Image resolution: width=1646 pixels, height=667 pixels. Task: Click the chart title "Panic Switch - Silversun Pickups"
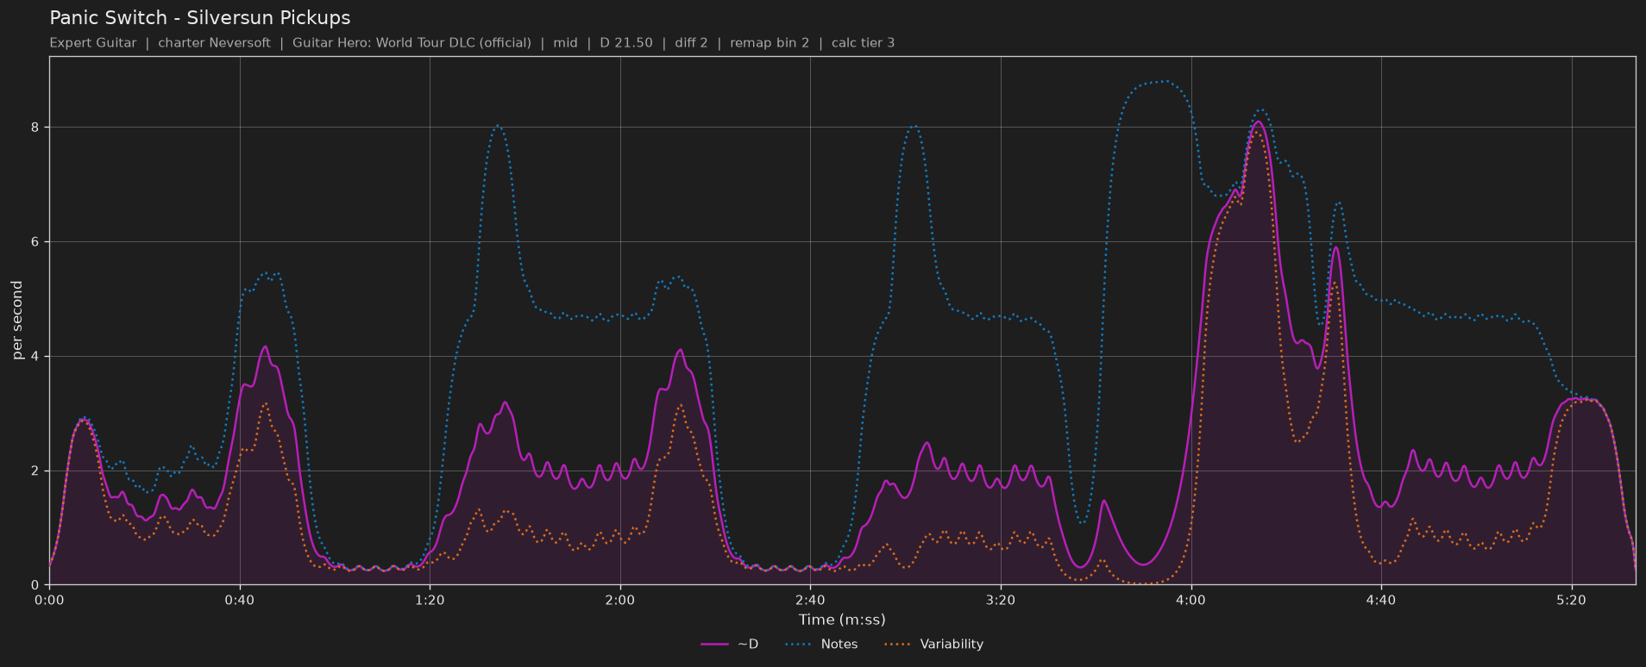(x=200, y=18)
